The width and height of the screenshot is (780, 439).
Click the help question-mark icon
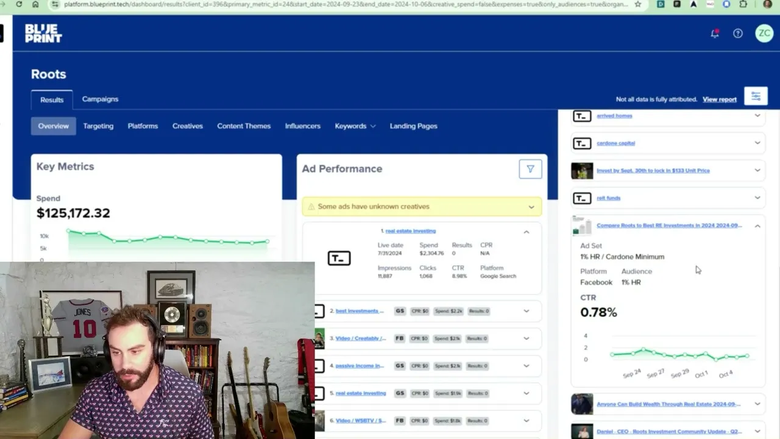point(737,34)
